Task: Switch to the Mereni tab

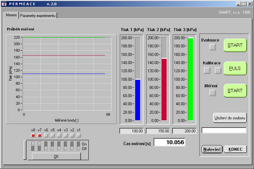Action: coord(11,15)
